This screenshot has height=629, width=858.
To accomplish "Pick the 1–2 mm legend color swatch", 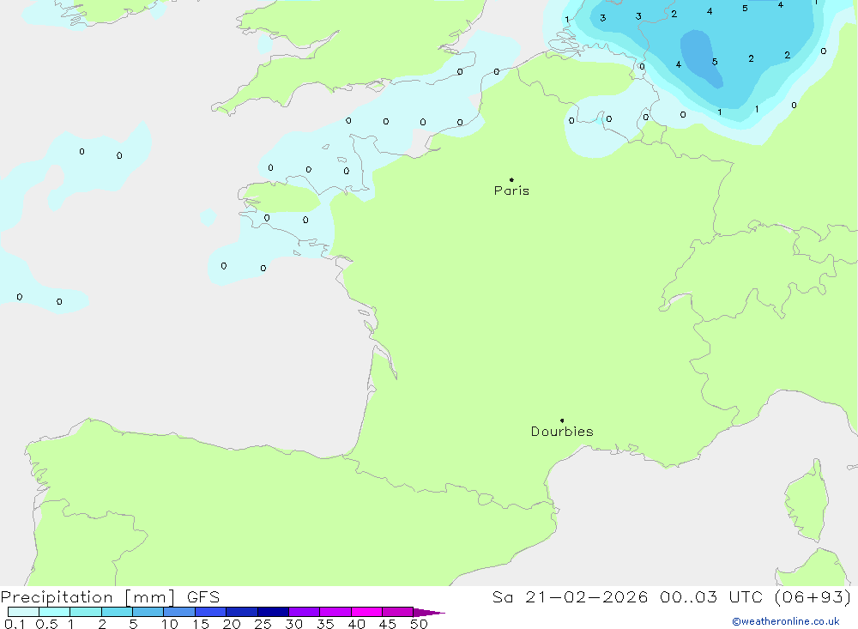I will pyautogui.click(x=86, y=612).
